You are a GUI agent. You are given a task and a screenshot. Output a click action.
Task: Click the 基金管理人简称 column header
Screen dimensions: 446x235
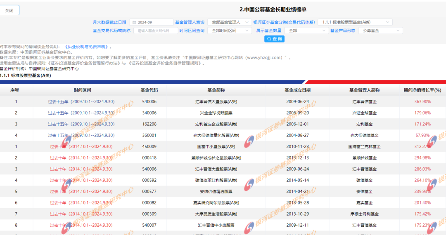click(364, 90)
